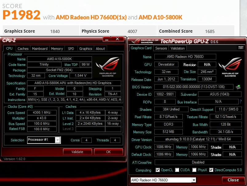
Task: Click the Specification field in CPU-Z
Action: tap(74, 83)
